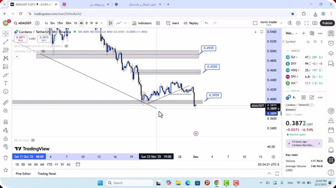Image resolution: width=336 pixels, height=188 pixels.
Task: Open the calendar icon on right sidebar
Action: click(331, 130)
